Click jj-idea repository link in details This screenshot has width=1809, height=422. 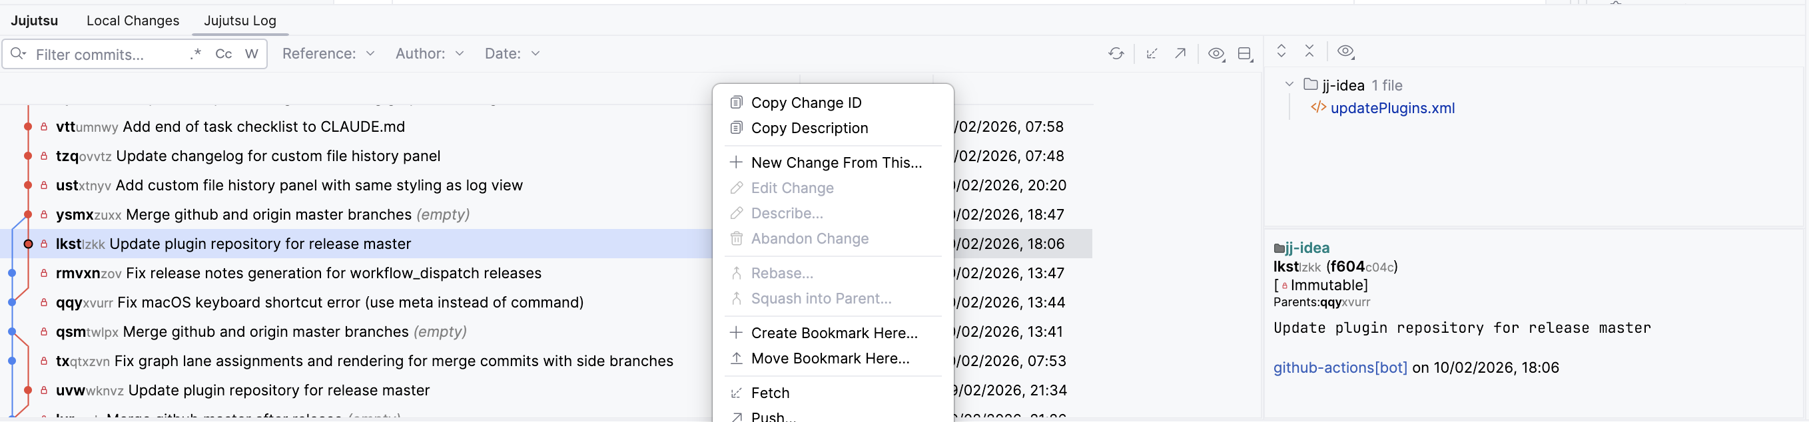tap(1307, 248)
